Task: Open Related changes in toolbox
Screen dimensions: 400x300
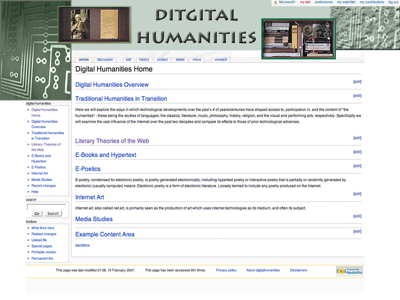Action: tap(44, 234)
